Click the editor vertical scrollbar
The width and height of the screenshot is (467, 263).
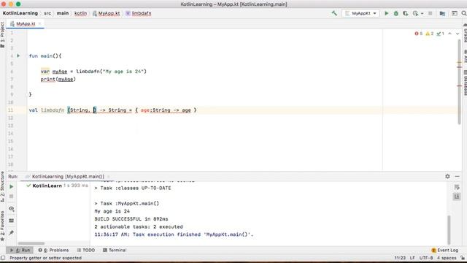[459, 82]
